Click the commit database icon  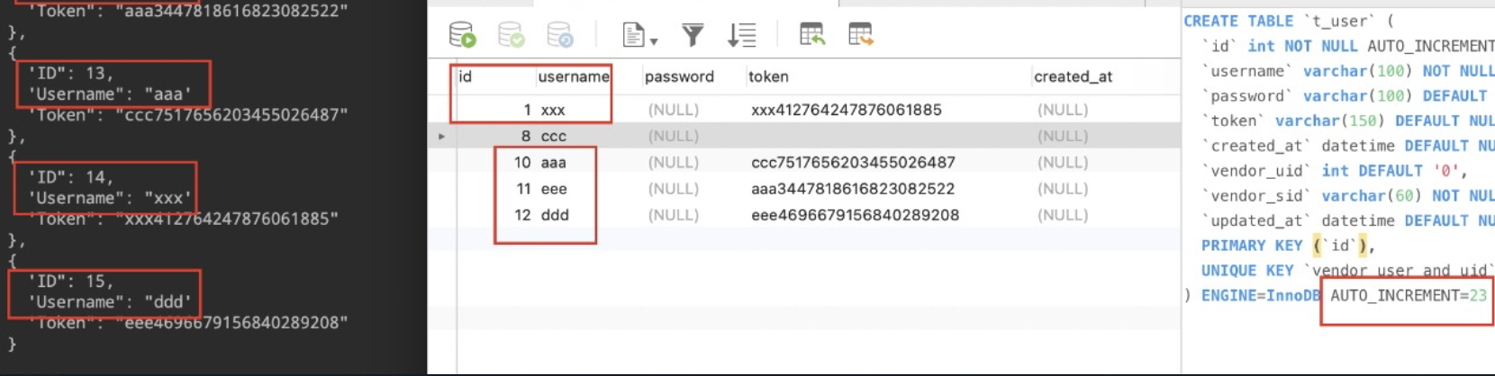511,35
